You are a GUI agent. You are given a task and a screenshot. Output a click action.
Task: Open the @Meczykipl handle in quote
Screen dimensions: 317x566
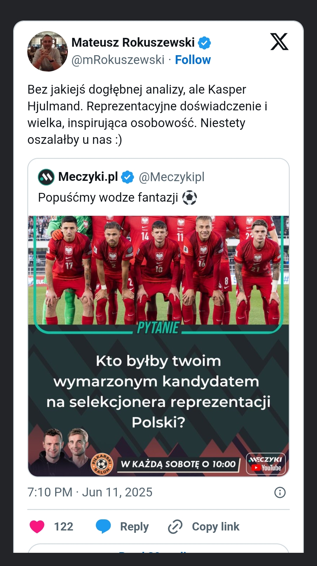(x=171, y=177)
